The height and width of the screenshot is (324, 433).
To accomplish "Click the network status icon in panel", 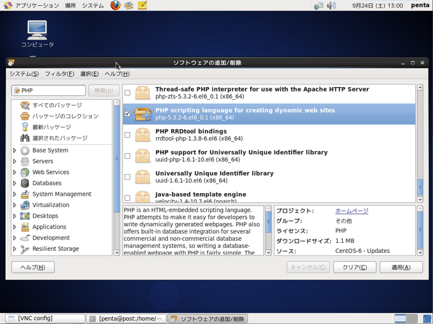I will tap(318, 5).
